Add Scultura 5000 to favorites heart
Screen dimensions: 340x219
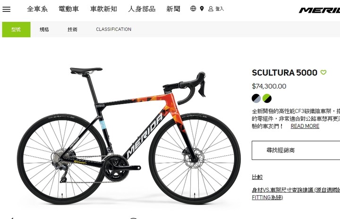click(x=323, y=72)
